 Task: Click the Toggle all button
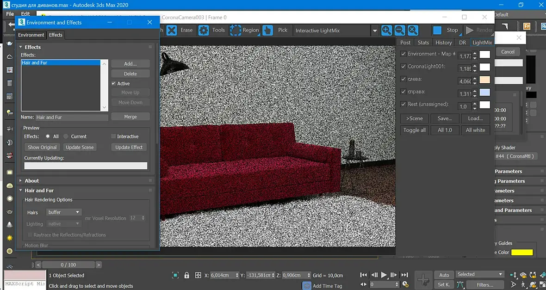click(415, 130)
